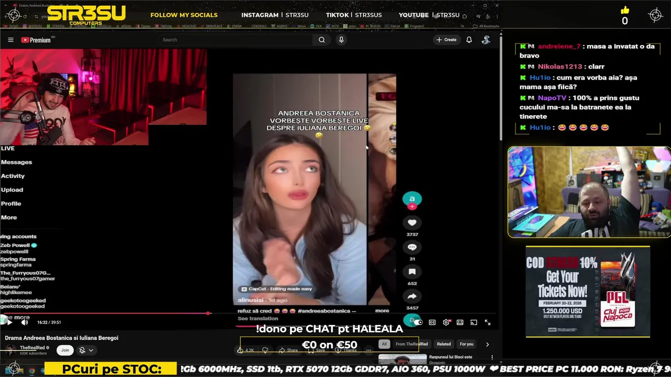Open TheRealRed channel avatar

[10, 350]
